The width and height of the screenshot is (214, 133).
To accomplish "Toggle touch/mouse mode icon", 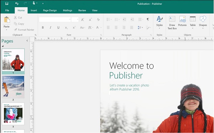I will pos(34,3).
